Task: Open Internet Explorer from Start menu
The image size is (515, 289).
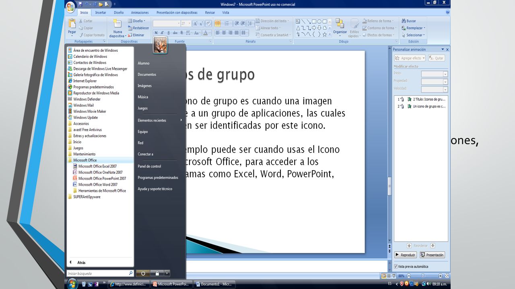Action: coord(85,81)
